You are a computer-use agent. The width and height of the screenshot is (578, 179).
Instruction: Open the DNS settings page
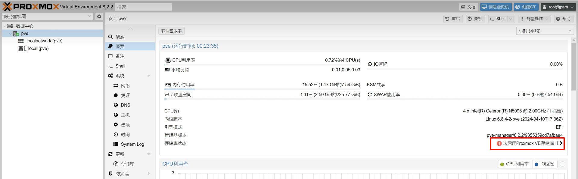pyautogui.click(x=130, y=105)
